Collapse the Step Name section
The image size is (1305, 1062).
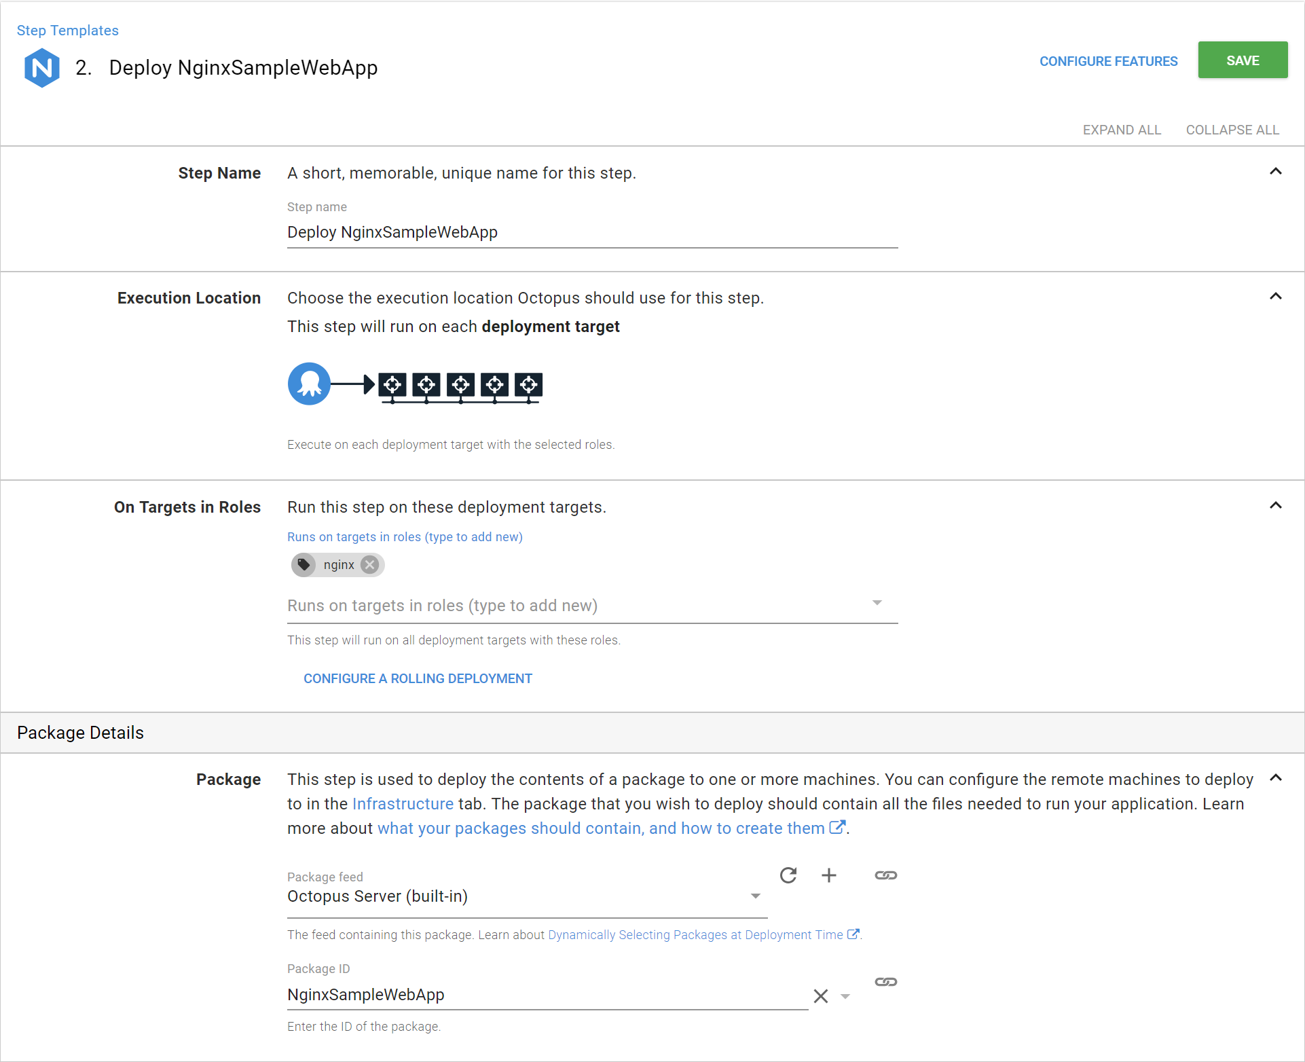(x=1275, y=172)
